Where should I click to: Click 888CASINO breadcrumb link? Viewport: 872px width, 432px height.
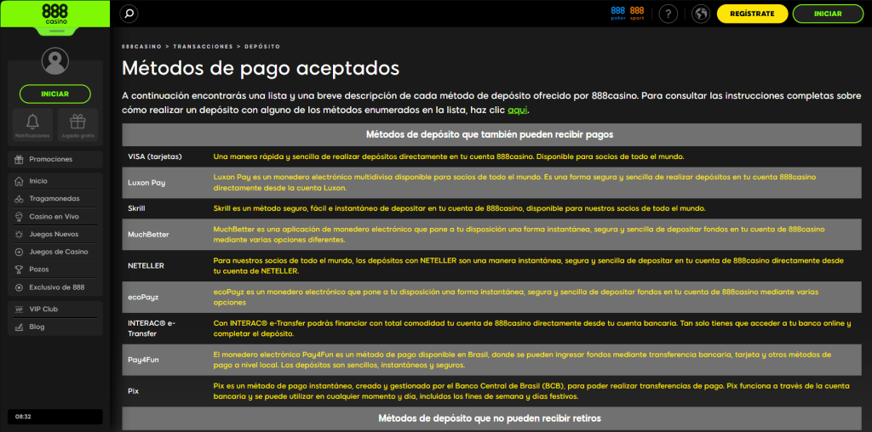tap(142, 47)
